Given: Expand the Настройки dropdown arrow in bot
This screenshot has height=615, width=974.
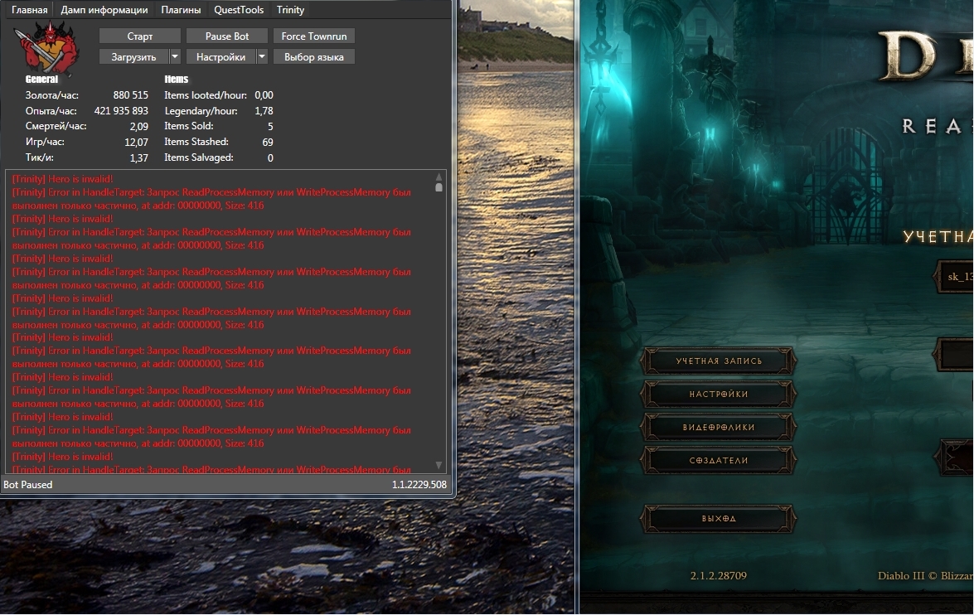Looking at the screenshot, I should (x=261, y=56).
